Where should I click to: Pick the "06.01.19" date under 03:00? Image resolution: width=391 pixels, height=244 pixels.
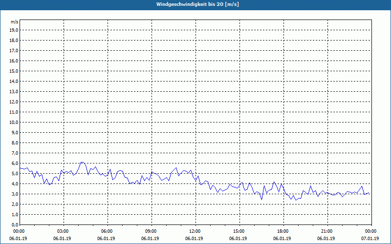[x=62, y=239]
